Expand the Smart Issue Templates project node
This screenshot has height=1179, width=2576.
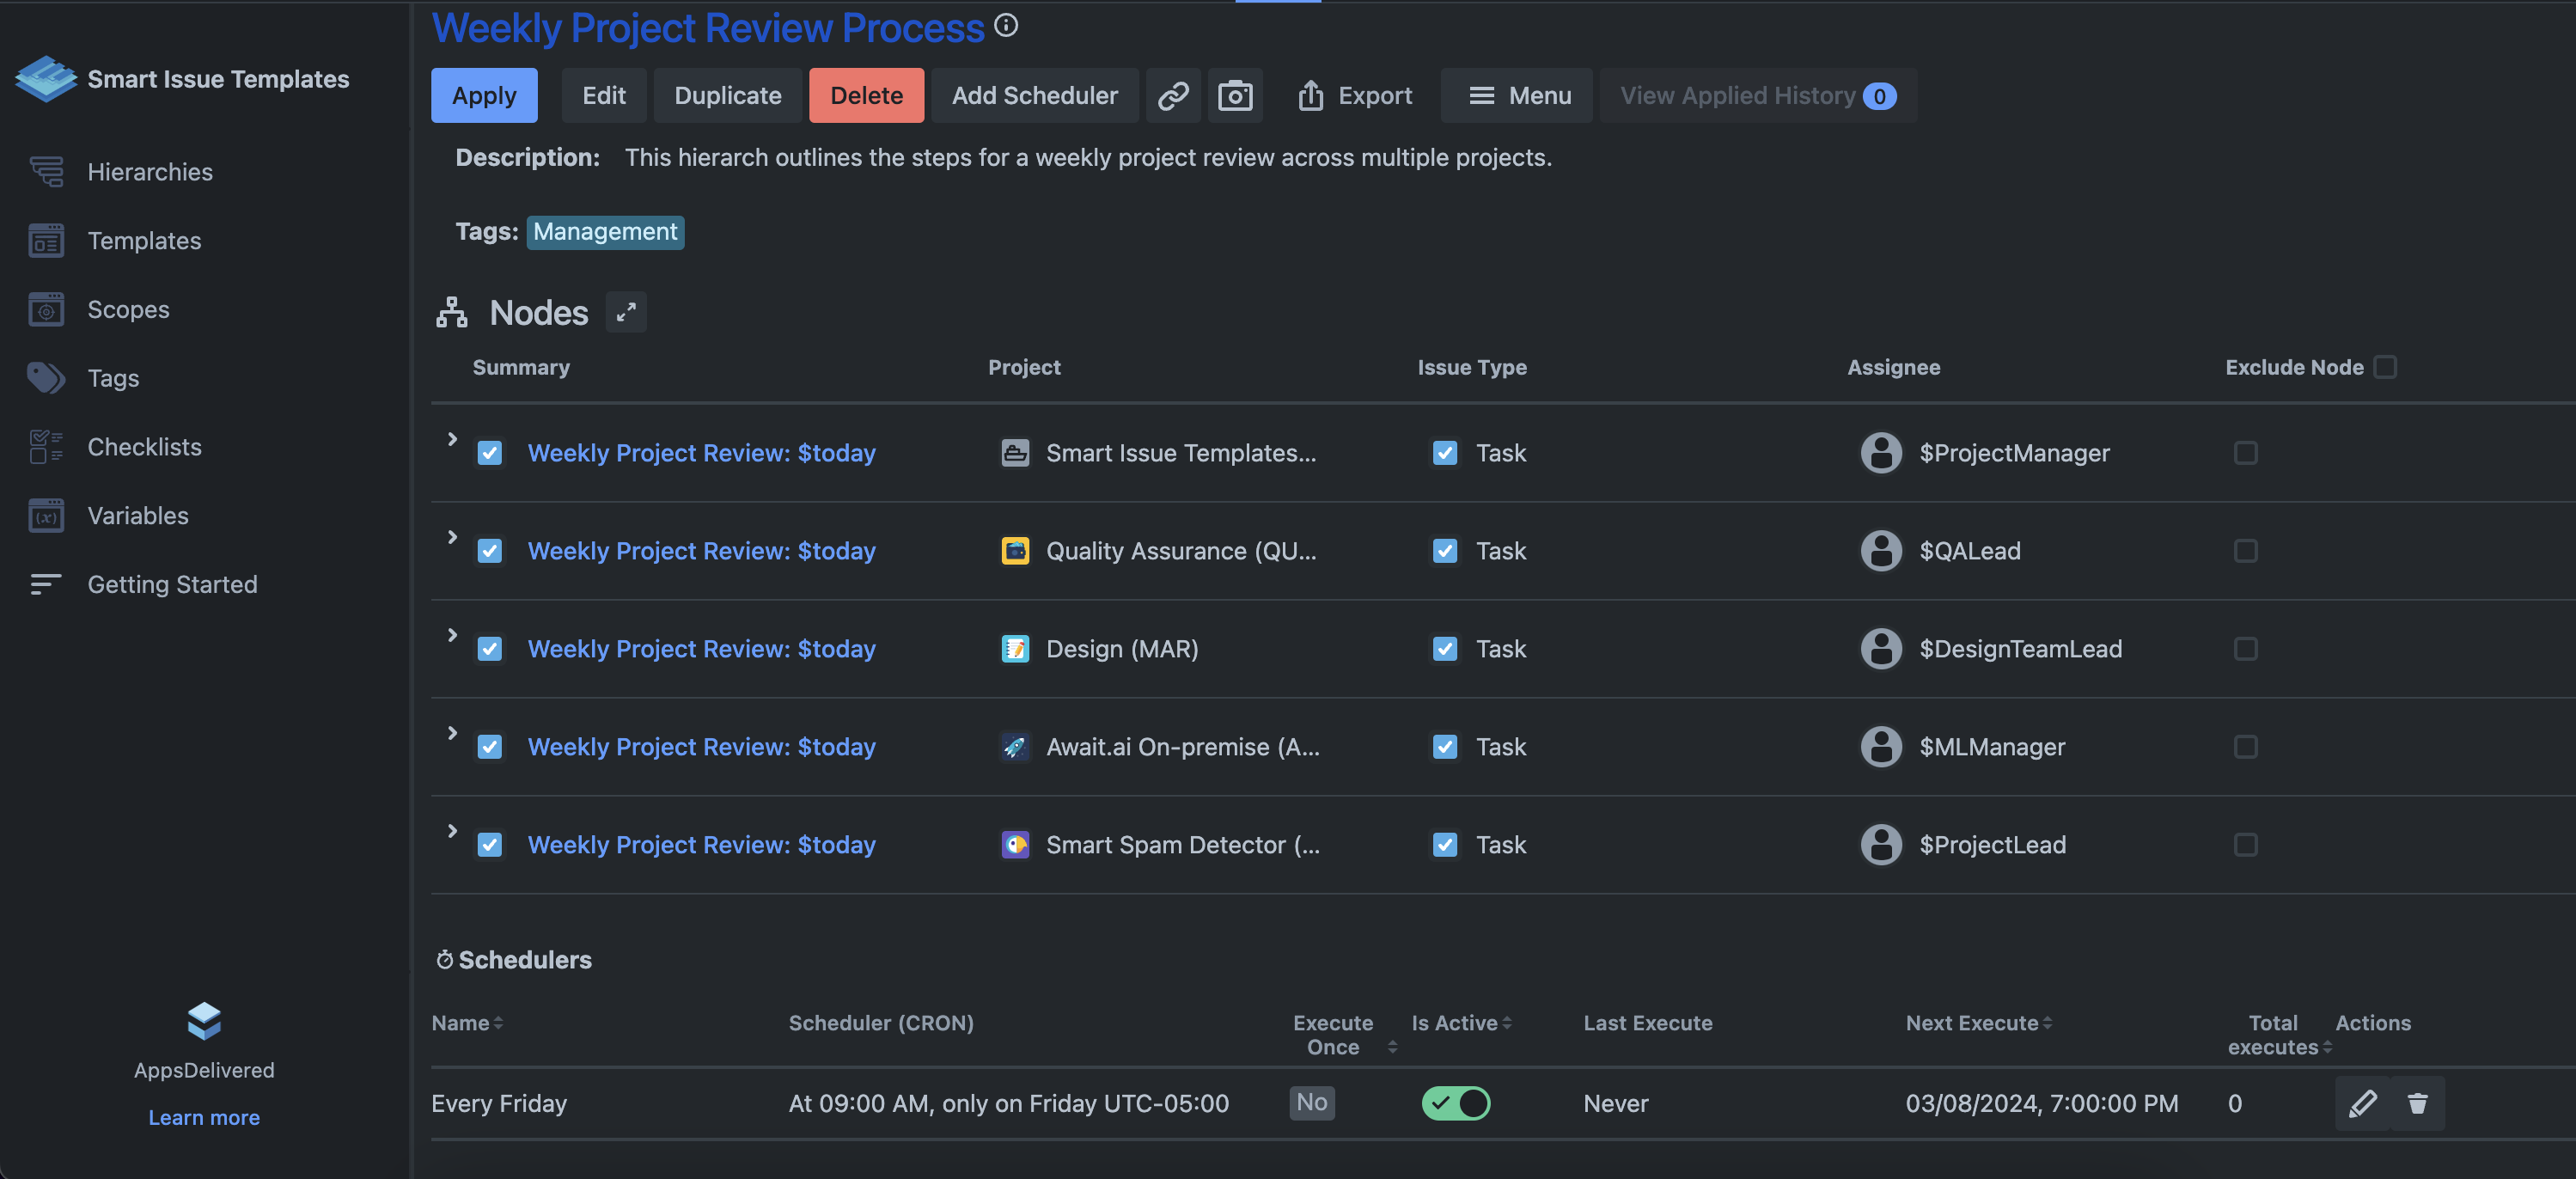(x=452, y=439)
